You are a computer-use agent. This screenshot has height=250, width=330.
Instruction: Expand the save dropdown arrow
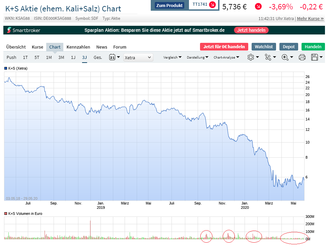click(321, 57)
